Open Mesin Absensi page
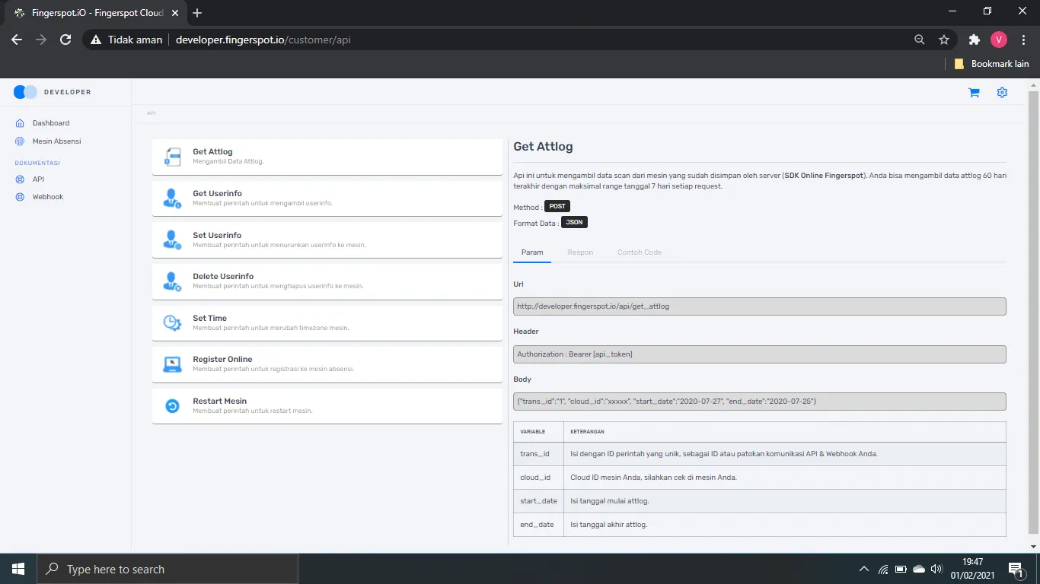Viewport: 1040px width, 584px height. [56, 141]
